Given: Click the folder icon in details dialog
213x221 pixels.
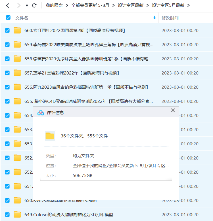Looking at the screenshot, I should [x=50, y=136].
